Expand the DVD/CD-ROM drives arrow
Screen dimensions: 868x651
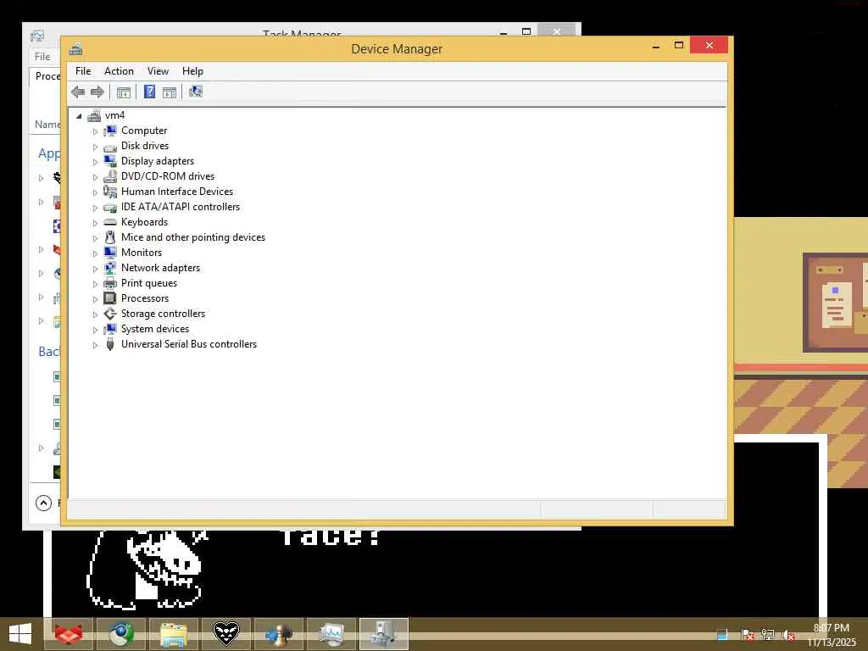coord(95,177)
